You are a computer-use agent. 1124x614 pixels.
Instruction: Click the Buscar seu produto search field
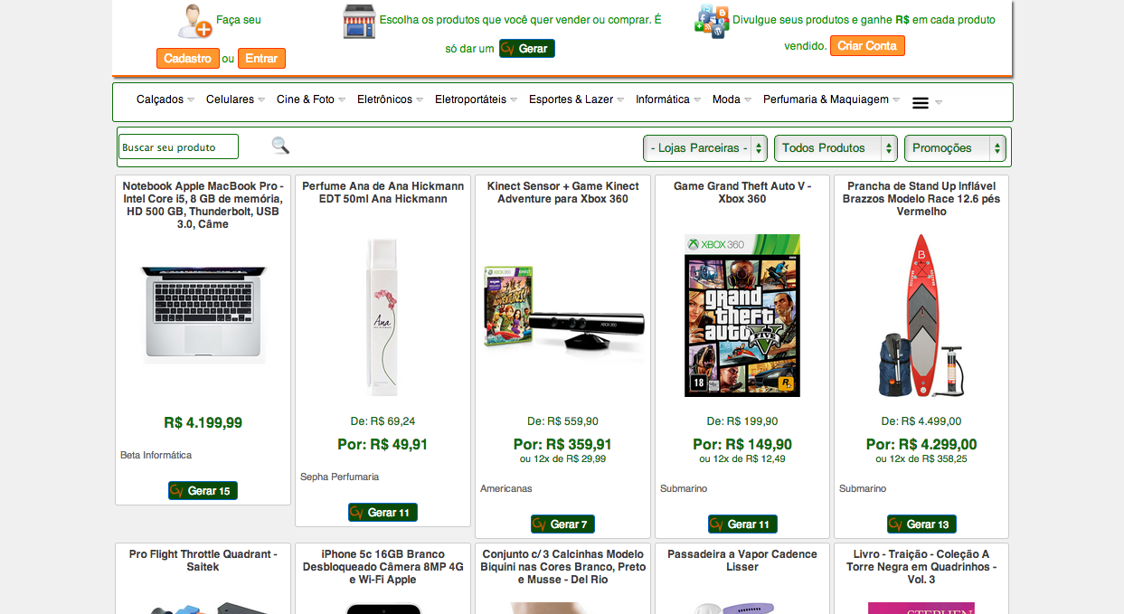tap(179, 146)
